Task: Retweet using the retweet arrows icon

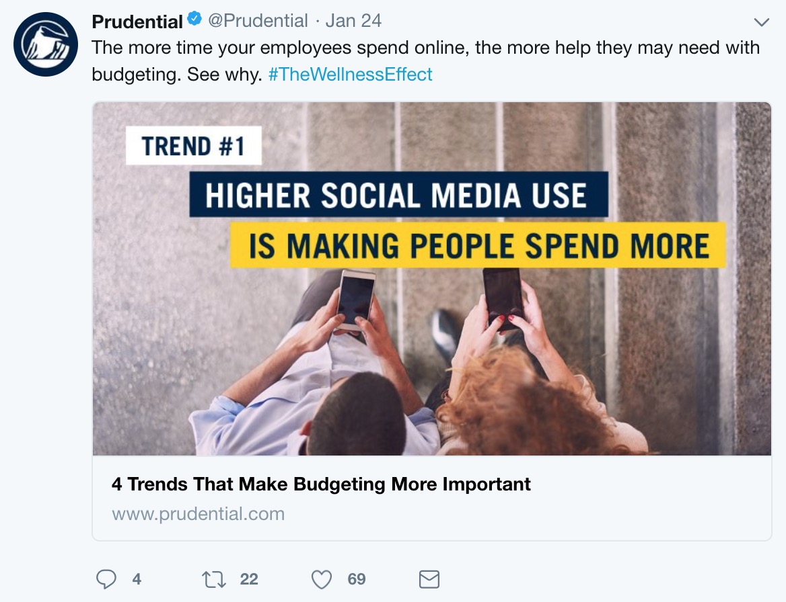Action: (x=215, y=579)
